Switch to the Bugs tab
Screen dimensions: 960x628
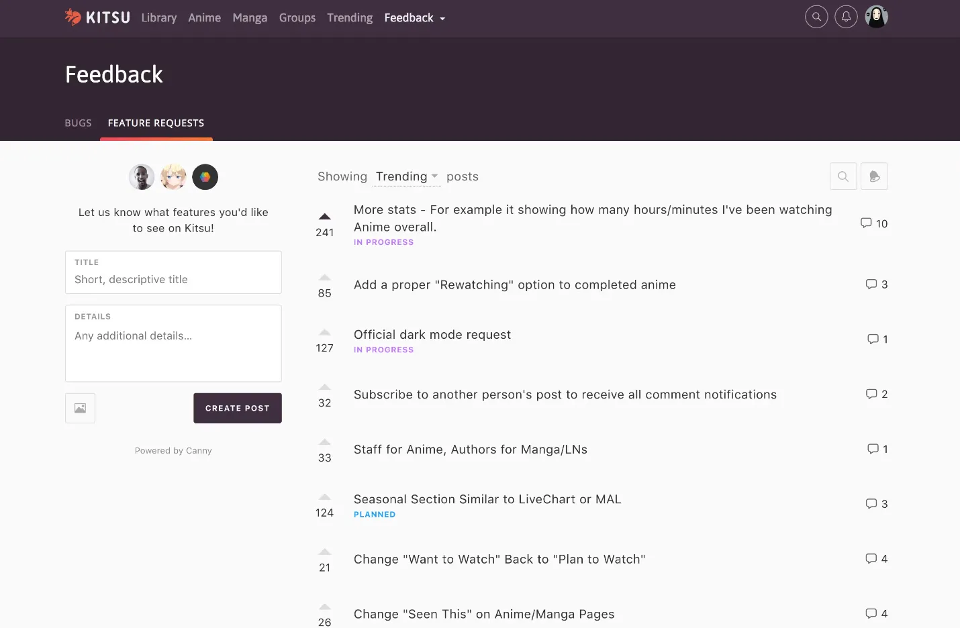[78, 123]
